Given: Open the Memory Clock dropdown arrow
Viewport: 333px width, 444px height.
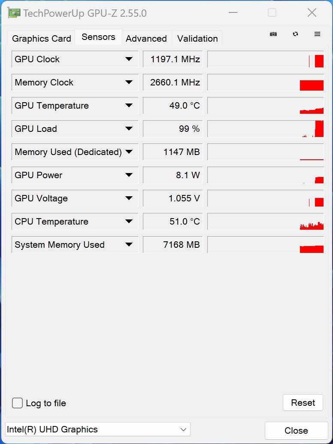Looking at the screenshot, I should (129, 82).
